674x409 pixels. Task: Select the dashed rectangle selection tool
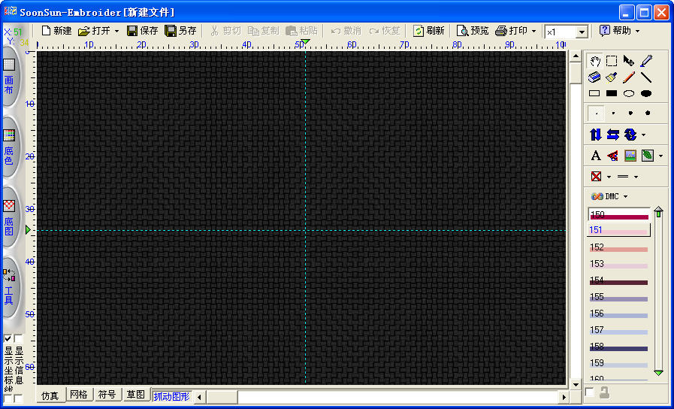(612, 61)
